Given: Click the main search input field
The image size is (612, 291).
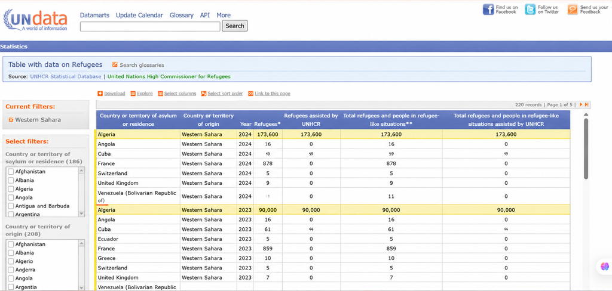Looking at the screenshot, I should 150,26.
